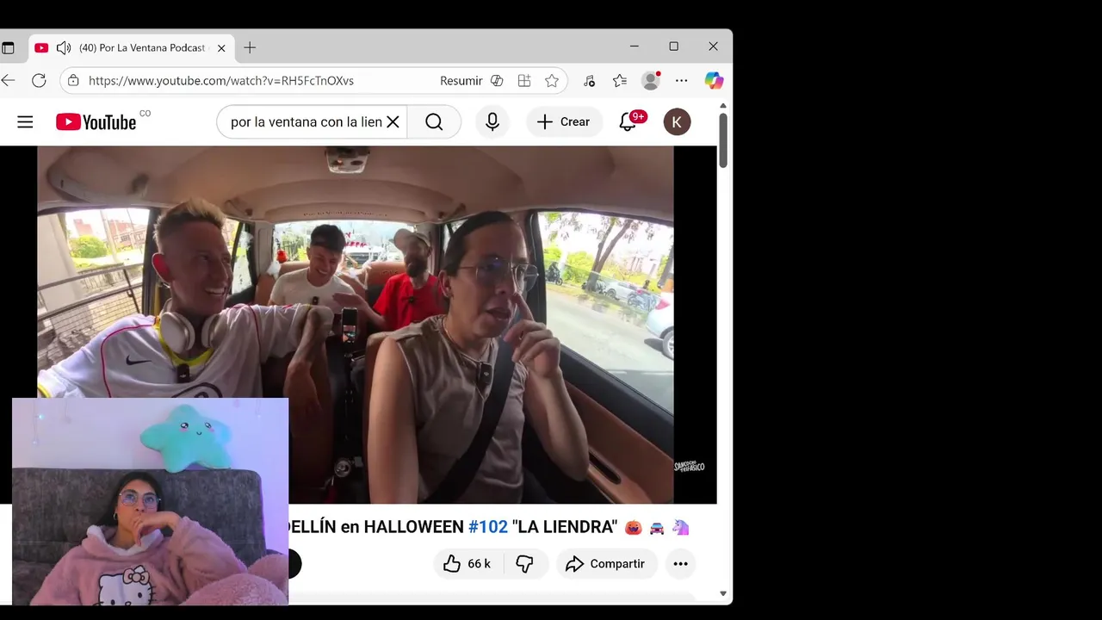Open a new tab with plus

click(x=250, y=47)
